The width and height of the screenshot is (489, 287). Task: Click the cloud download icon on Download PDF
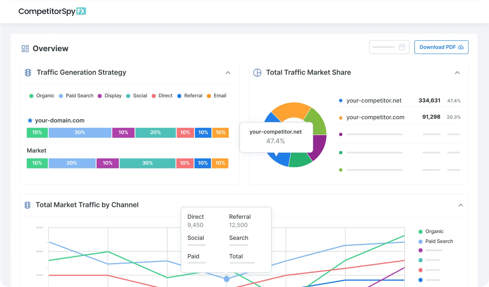click(461, 47)
